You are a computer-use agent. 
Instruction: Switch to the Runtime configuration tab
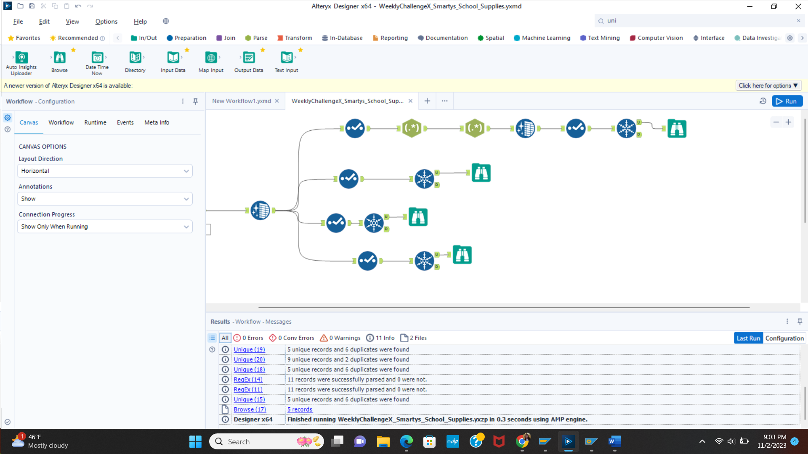(95, 123)
